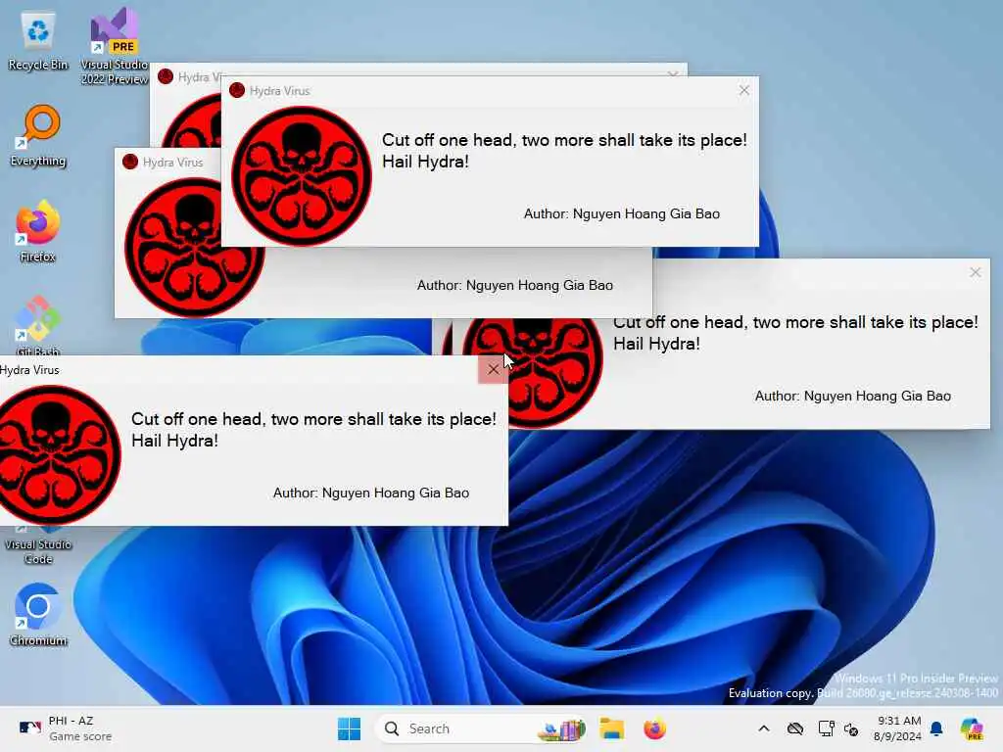
Task: Open the Copilot Preview taskbar icon
Action: [x=972, y=728]
